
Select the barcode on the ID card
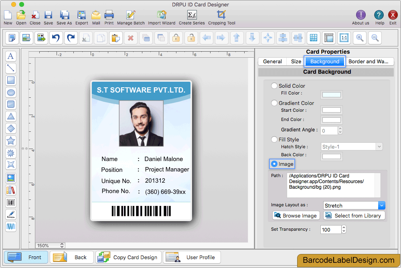141,211
